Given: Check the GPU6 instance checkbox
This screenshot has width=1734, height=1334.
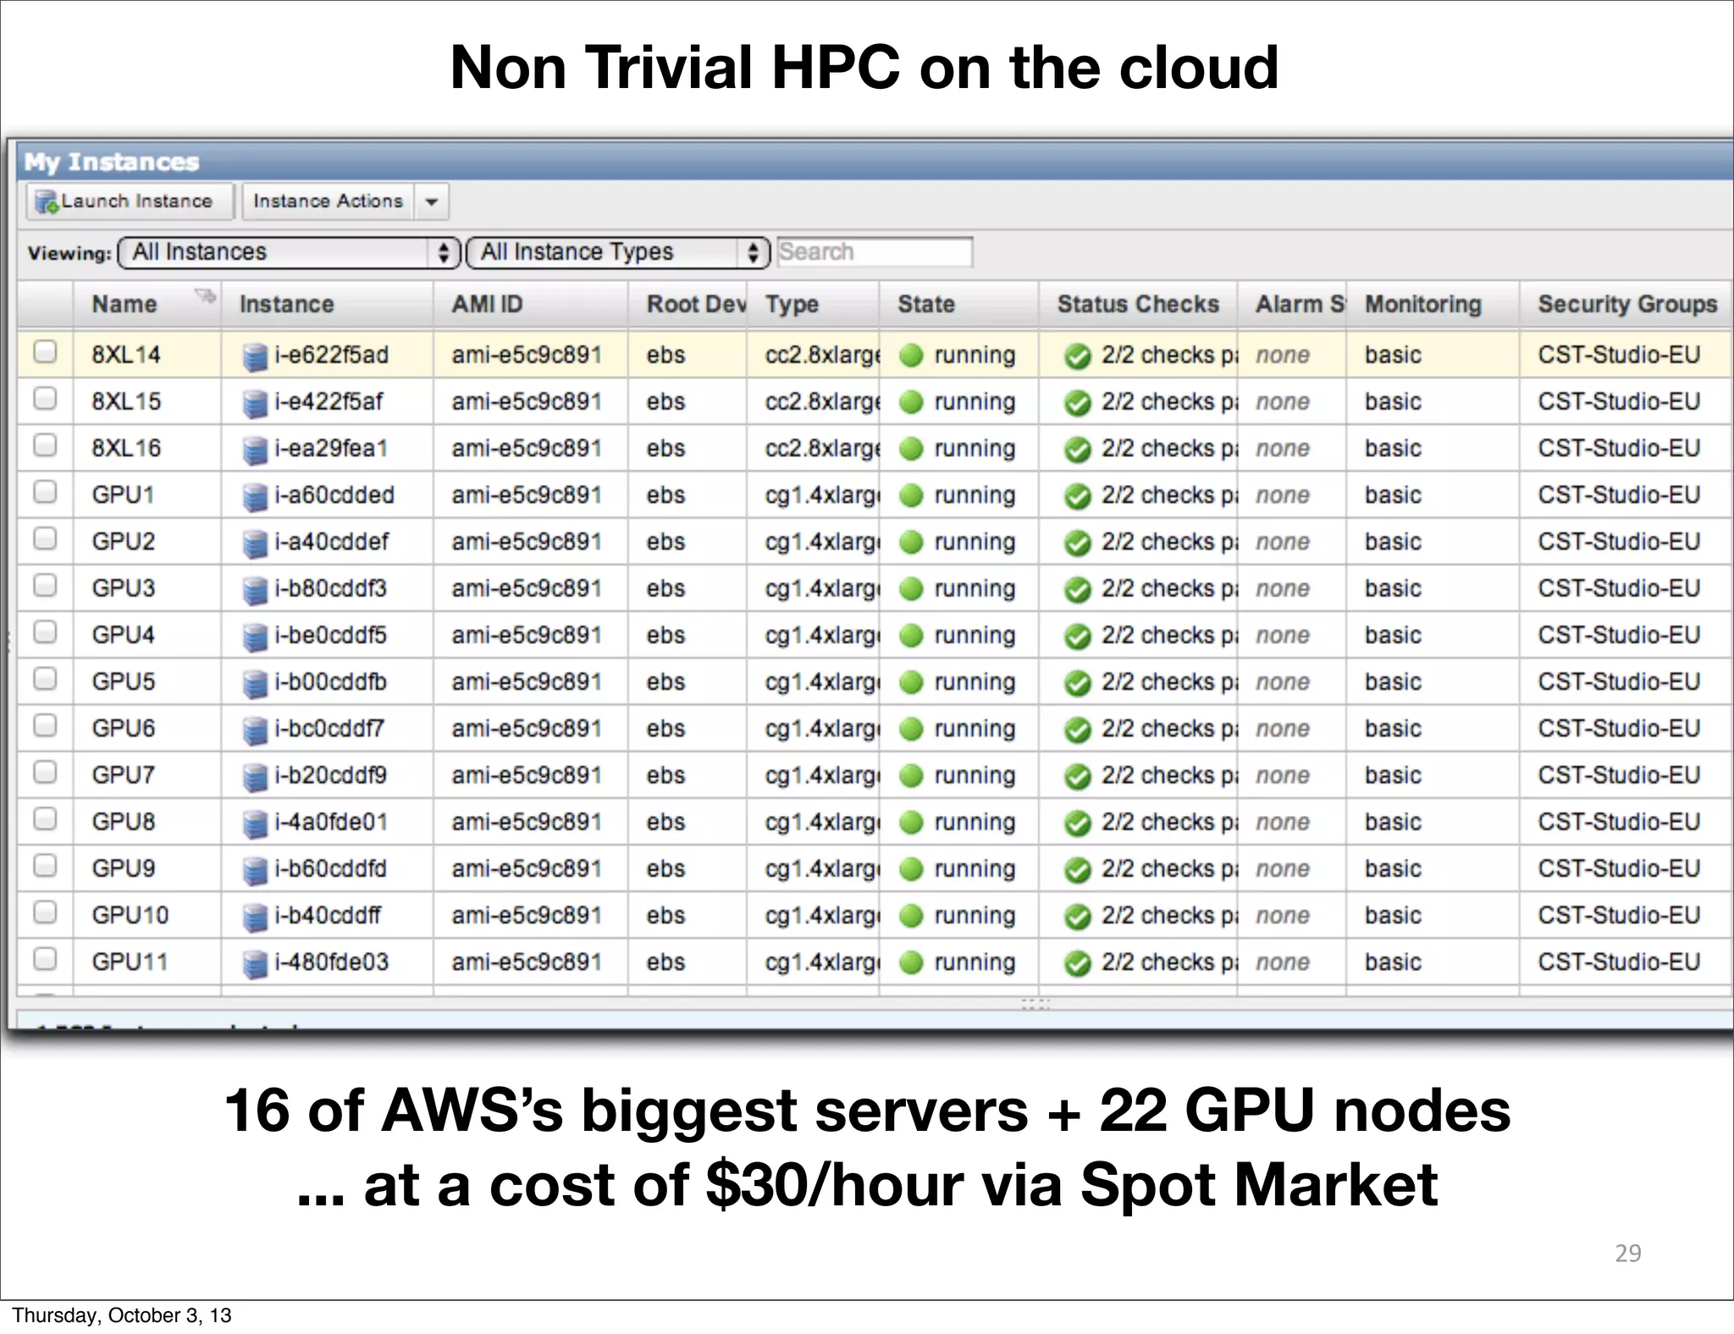Looking at the screenshot, I should [x=45, y=725].
